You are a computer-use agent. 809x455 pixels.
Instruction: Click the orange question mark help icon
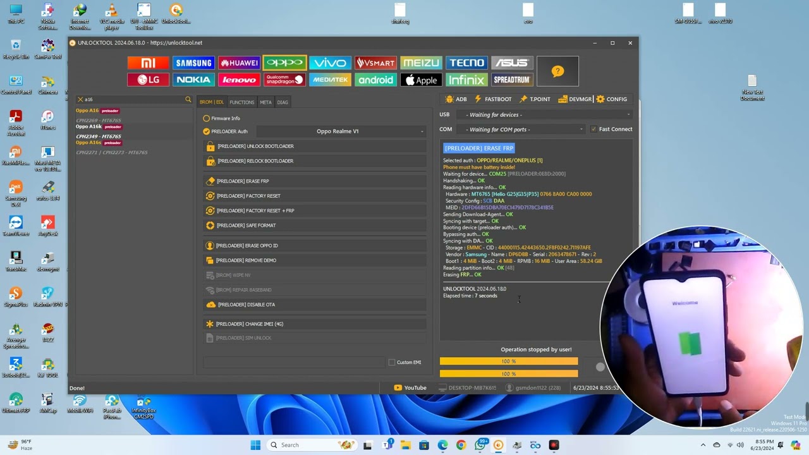(x=557, y=71)
